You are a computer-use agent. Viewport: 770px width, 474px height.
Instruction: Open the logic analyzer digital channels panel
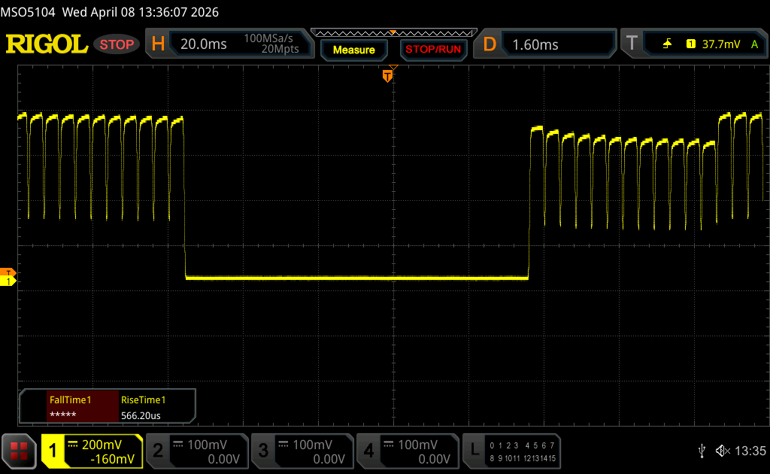[513, 451]
